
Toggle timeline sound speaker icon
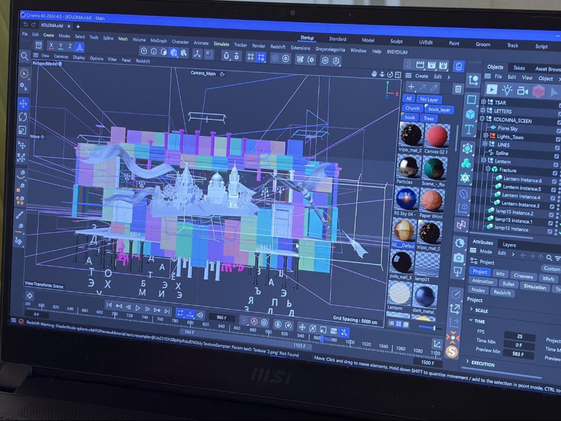[200, 315]
